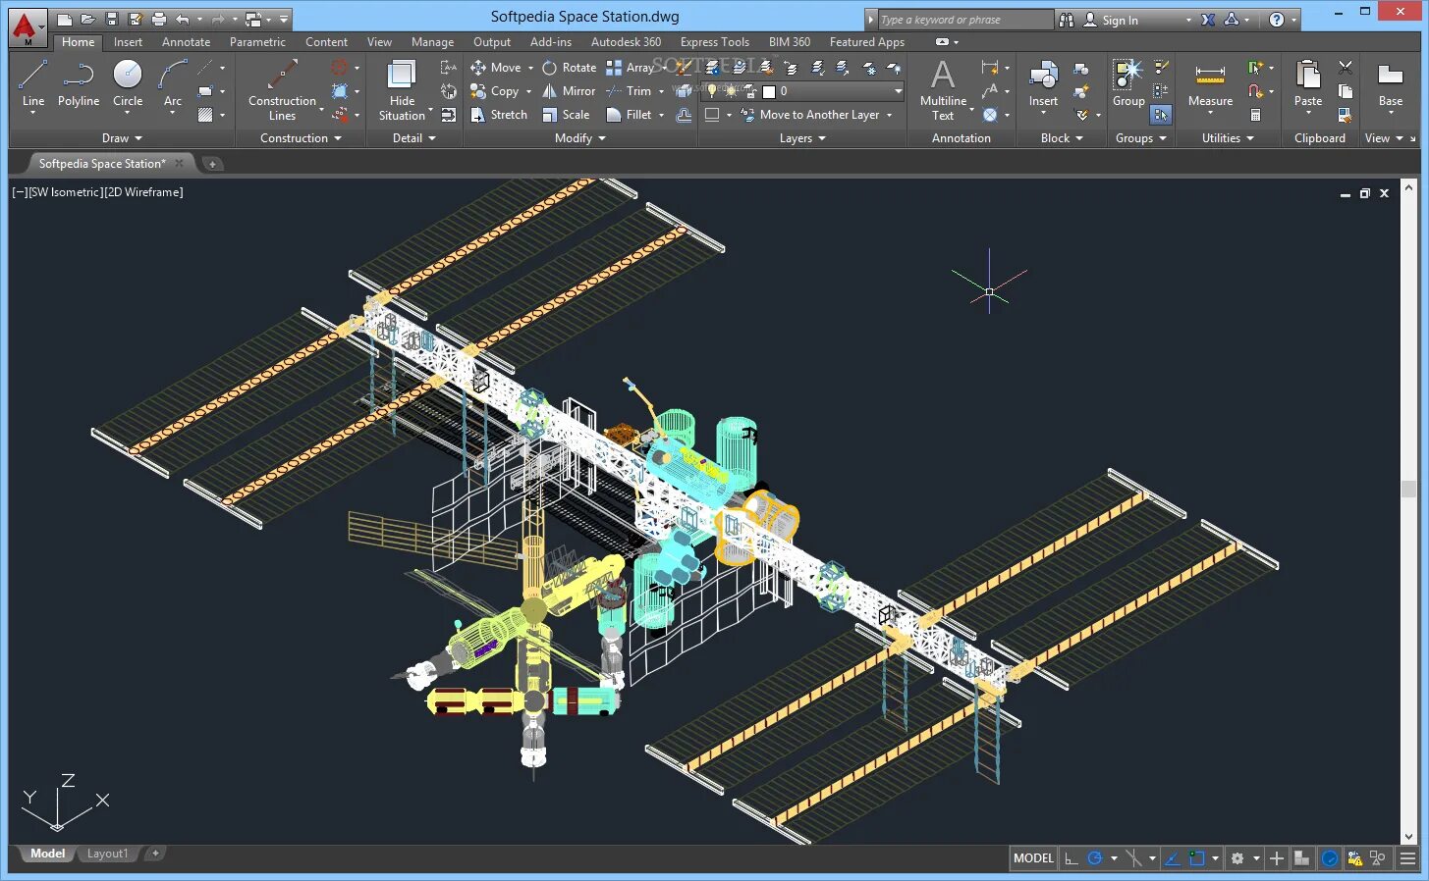Expand the Modify panel dropdown
Screen dimensions: 1429x881
(x=579, y=138)
